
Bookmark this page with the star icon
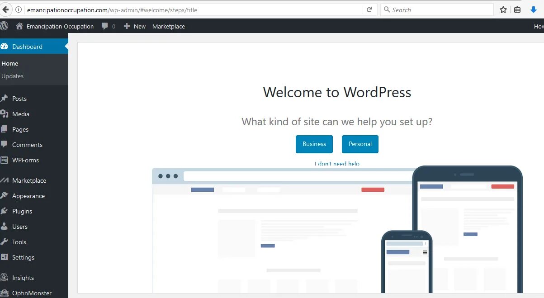pyautogui.click(x=503, y=9)
